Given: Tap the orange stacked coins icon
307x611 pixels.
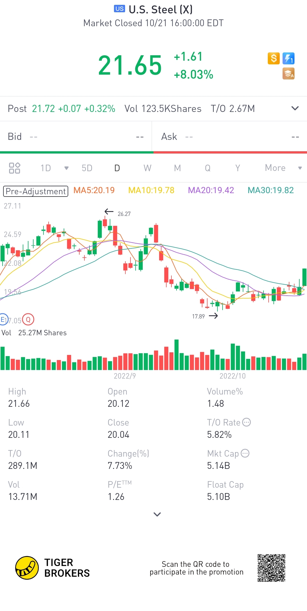Looking at the screenshot, I should 289,73.
